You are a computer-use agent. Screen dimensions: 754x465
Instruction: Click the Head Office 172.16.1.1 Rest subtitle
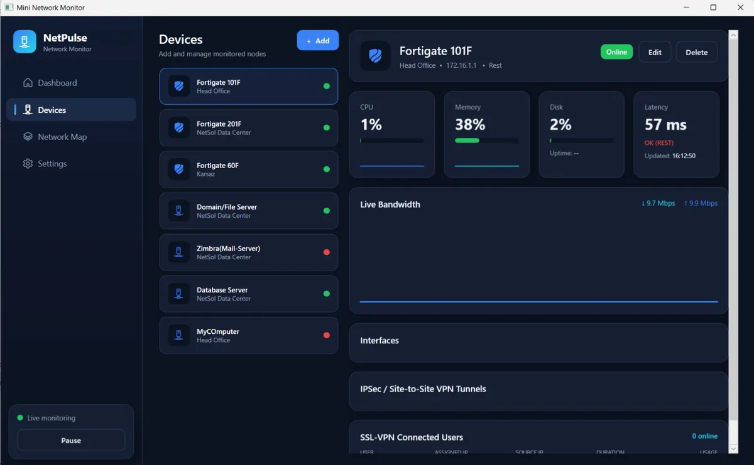(451, 65)
